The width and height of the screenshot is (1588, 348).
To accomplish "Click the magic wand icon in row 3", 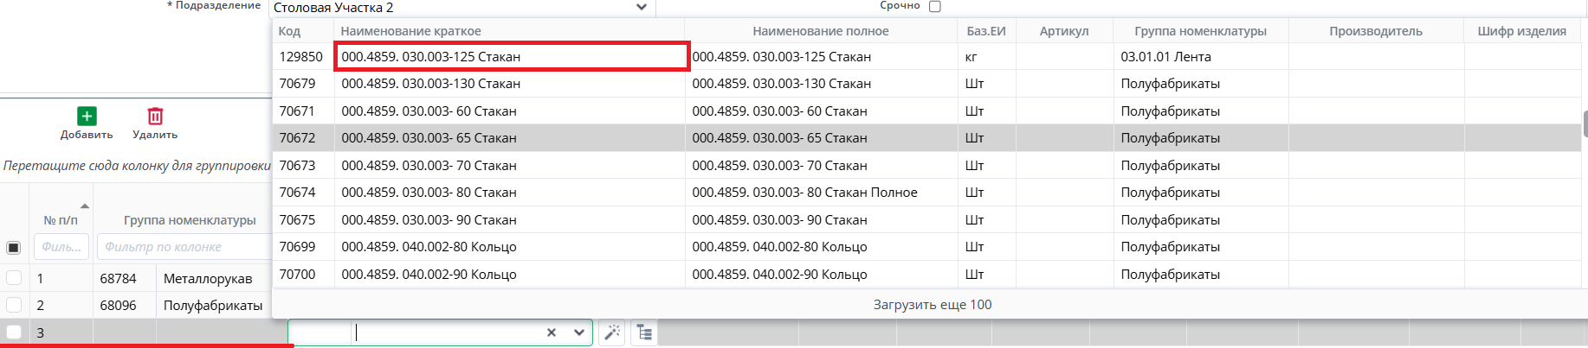I will pos(612,332).
